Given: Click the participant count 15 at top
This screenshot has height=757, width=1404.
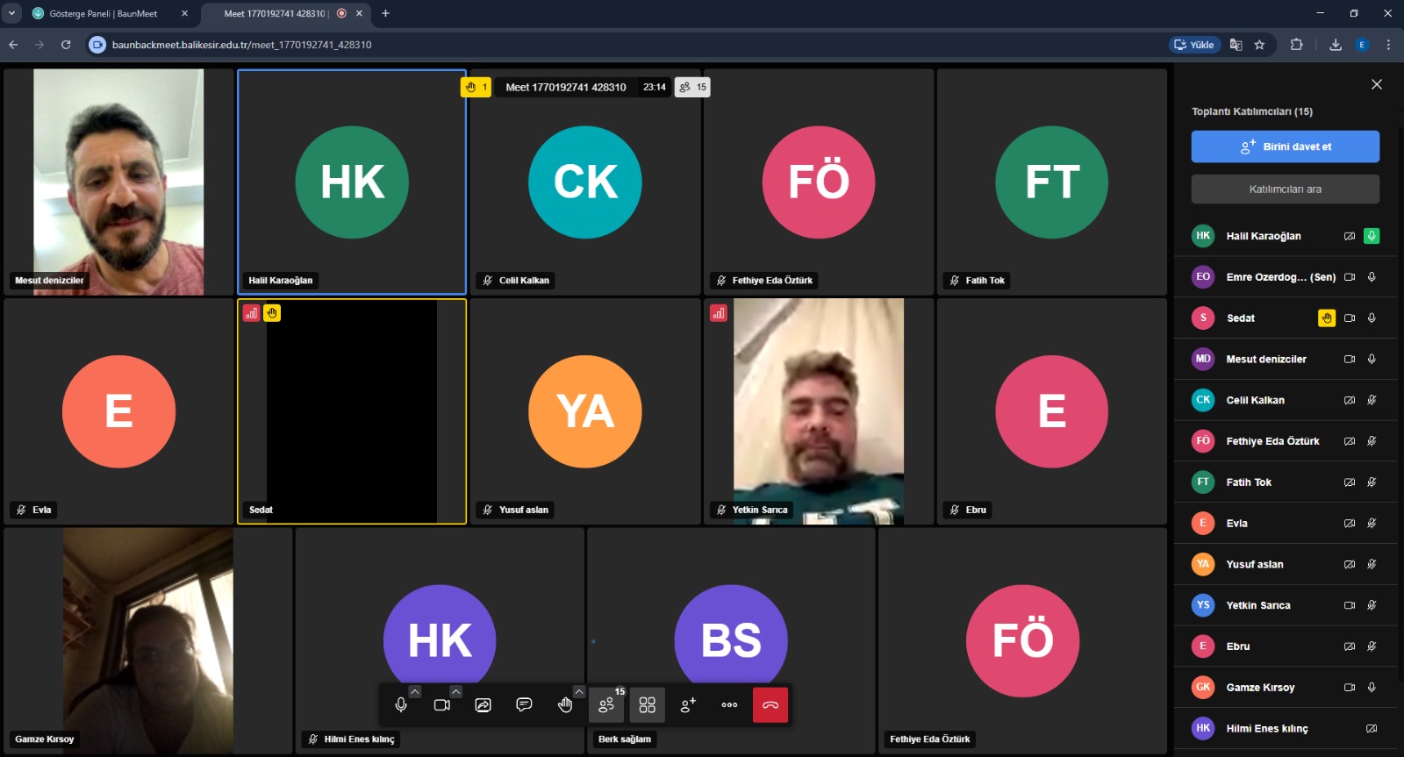Looking at the screenshot, I should [x=692, y=87].
